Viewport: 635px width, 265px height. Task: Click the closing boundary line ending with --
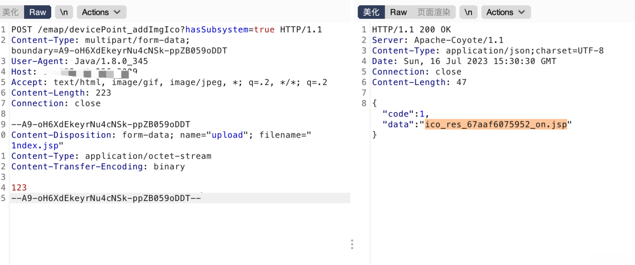pyautogui.click(x=106, y=198)
